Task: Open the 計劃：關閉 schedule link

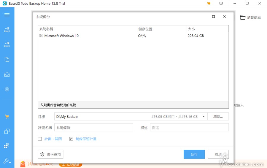Action: pyautogui.click(x=53, y=139)
